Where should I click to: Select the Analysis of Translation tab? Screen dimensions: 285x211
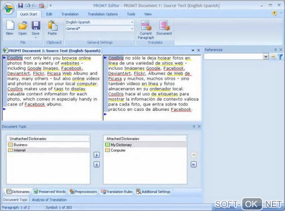tap(49, 200)
